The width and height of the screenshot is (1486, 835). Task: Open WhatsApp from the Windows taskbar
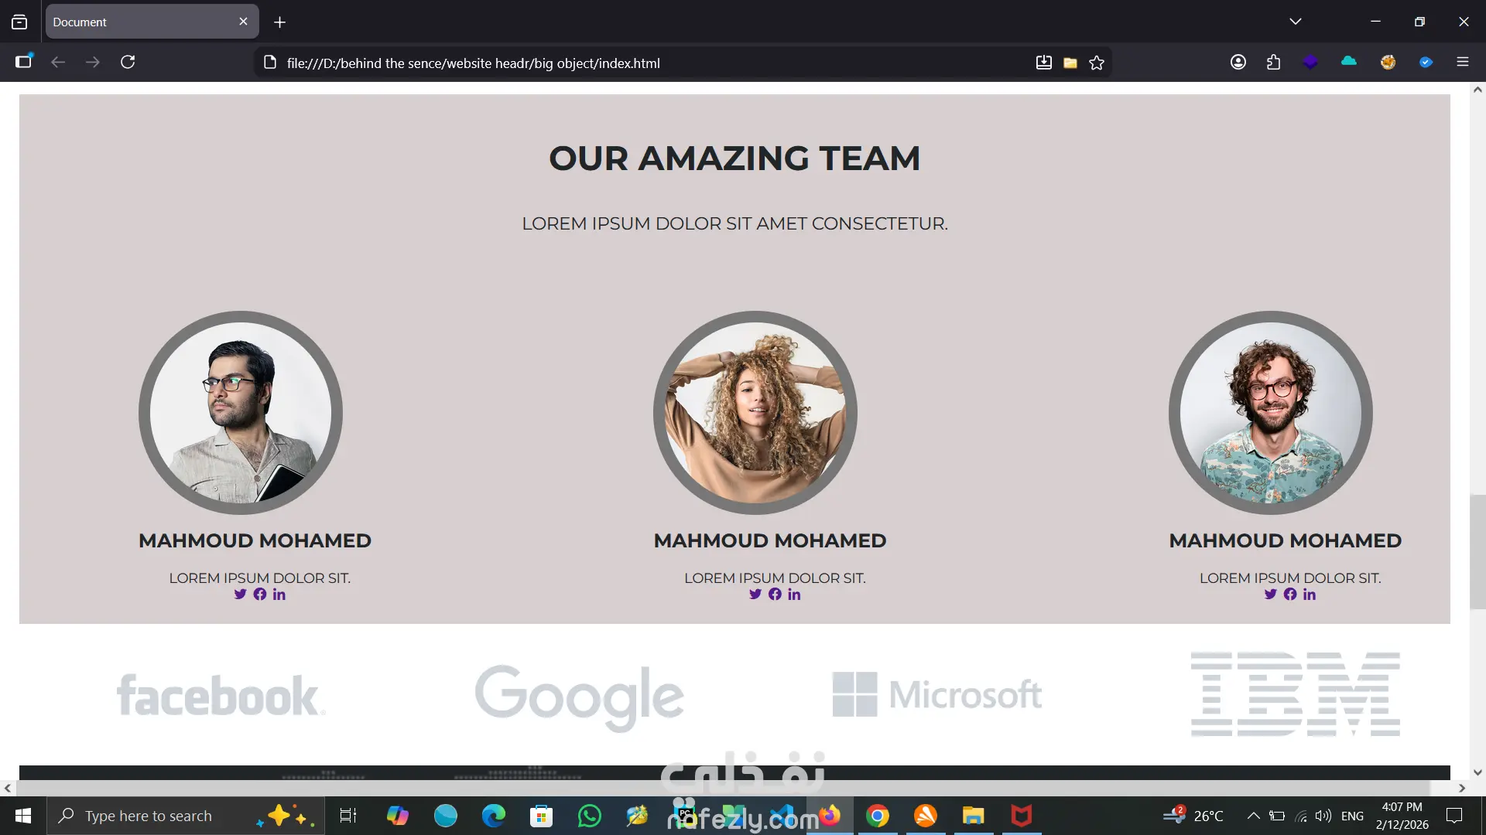coord(589,816)
